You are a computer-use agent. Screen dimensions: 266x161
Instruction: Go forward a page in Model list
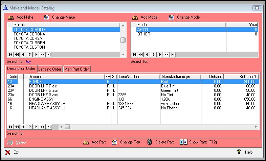(x=167, y=54)
